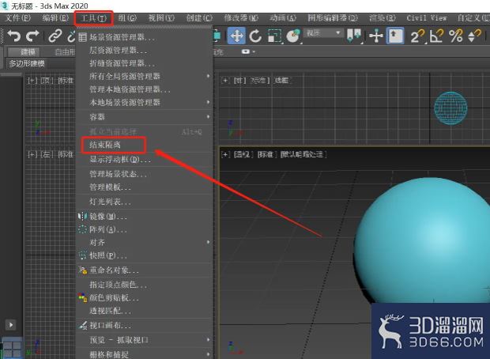This screenshot has height=359, width=490.
Task: Open the Civil View menu
Action: tap(427, 18)
